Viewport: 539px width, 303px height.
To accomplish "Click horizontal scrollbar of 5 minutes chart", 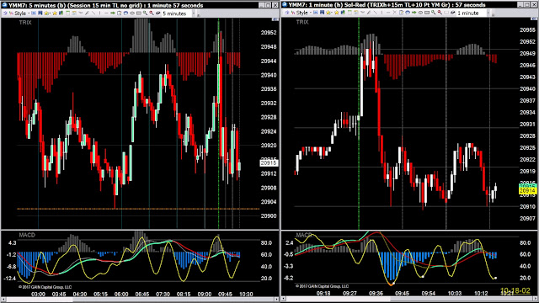I will 140,300.
